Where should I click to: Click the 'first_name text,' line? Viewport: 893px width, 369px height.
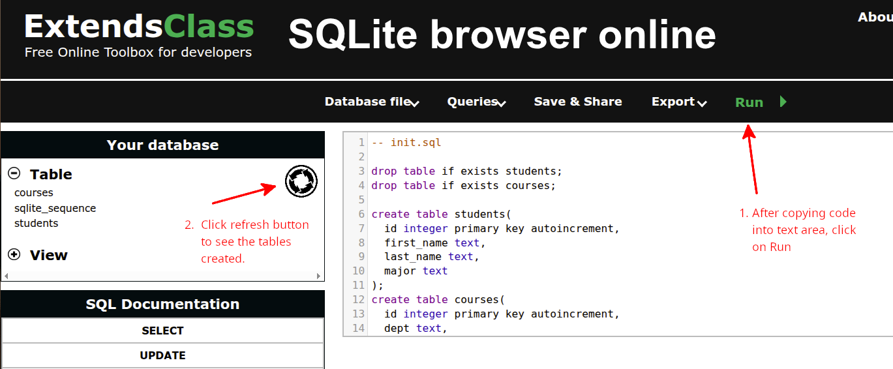(x=435, y=243)
